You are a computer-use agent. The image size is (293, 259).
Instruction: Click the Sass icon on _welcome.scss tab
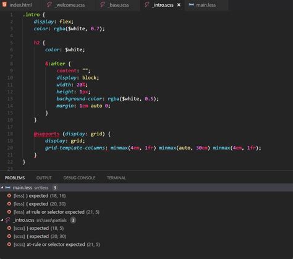tap(49, 4)
